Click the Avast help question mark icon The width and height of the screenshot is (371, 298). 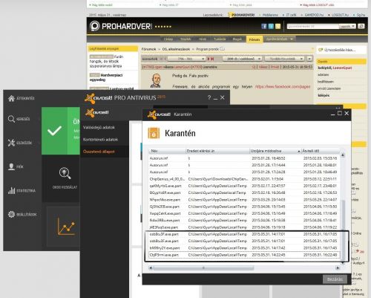(x=209, y=97)
